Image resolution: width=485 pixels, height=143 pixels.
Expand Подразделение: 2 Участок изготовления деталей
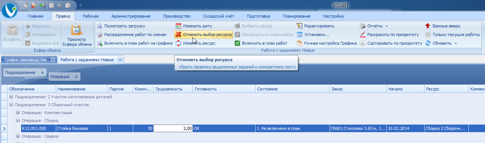click(11, 97)
